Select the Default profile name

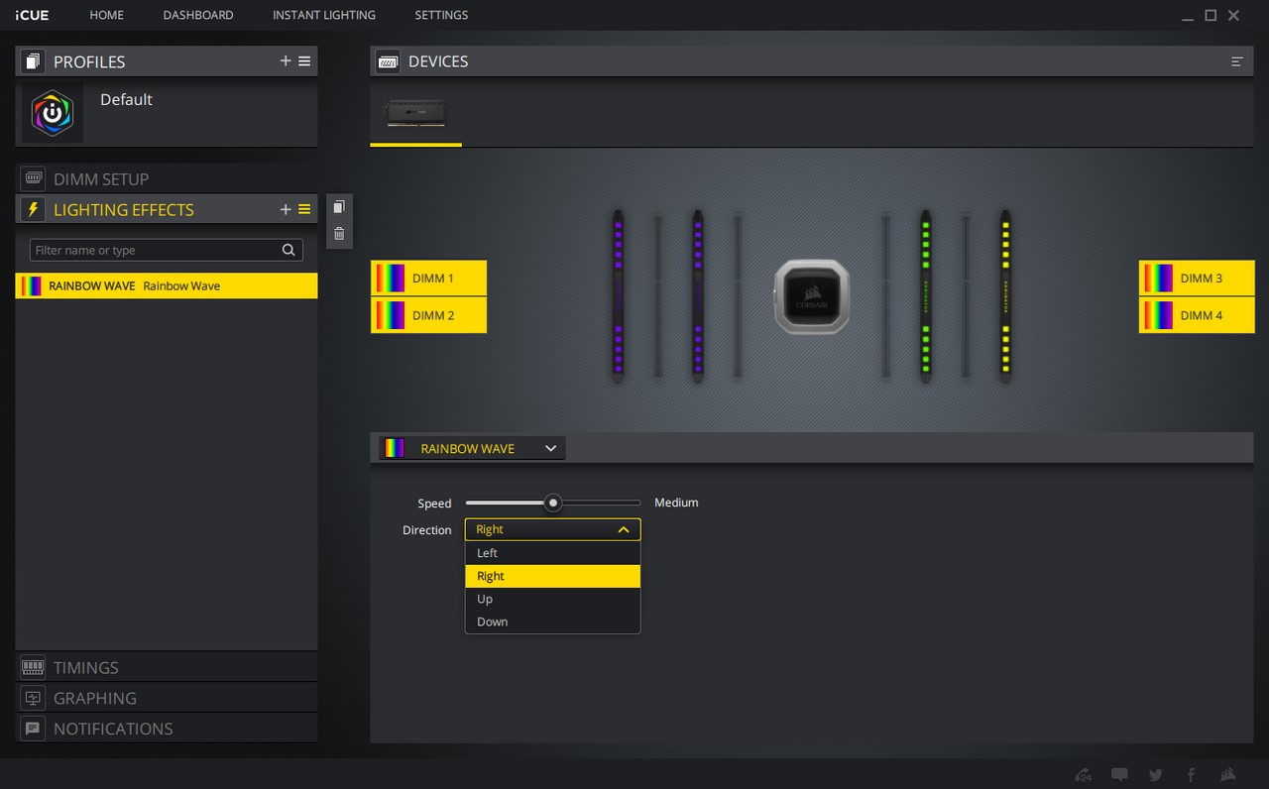(126, 99)
